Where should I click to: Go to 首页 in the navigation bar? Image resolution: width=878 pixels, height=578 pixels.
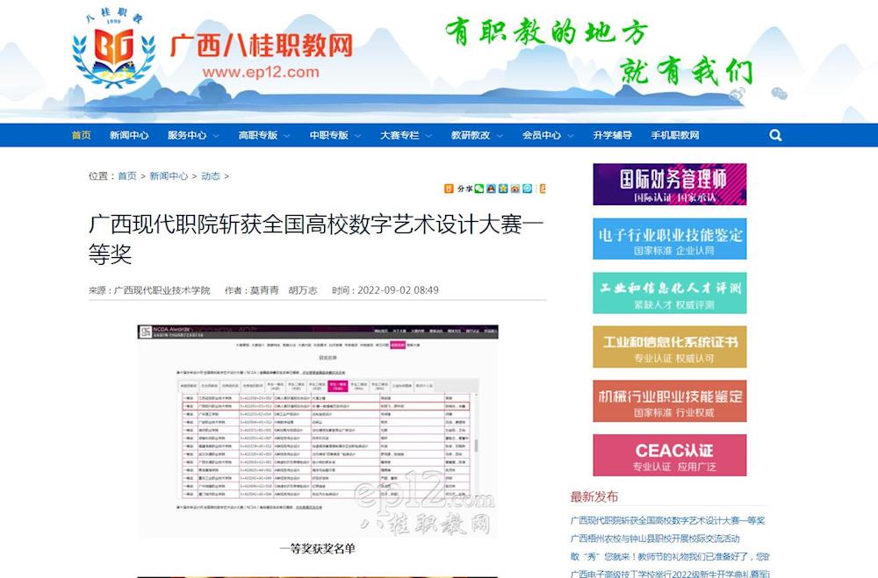click(x=81, y=135)
